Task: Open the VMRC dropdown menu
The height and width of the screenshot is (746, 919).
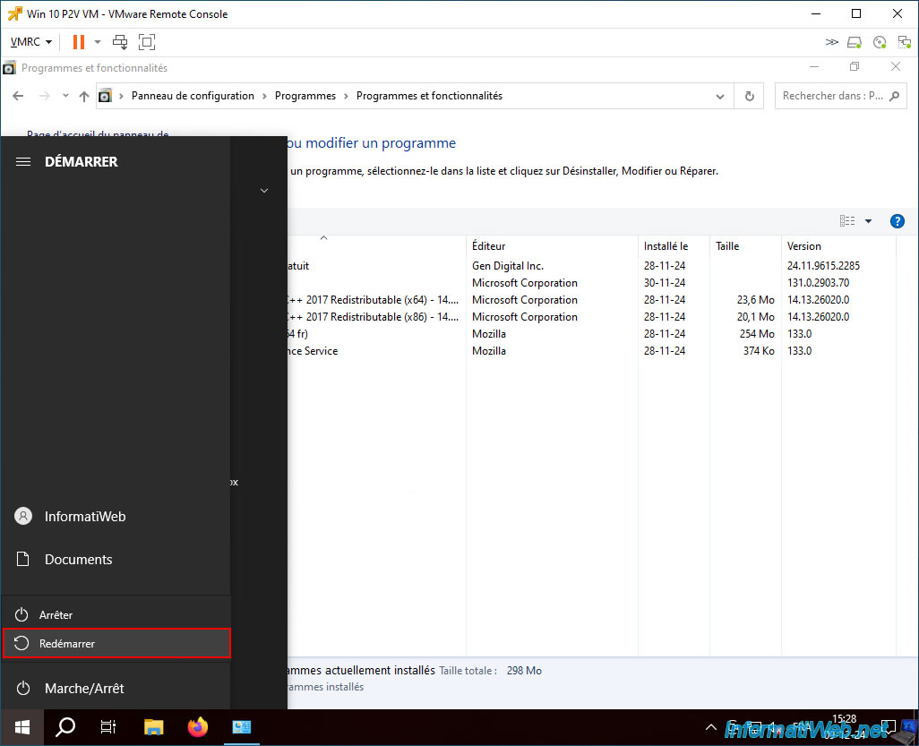Action: (31, 41)
